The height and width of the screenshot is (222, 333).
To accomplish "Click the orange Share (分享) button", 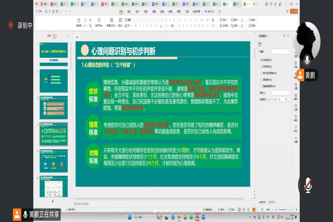I will 294,11.
